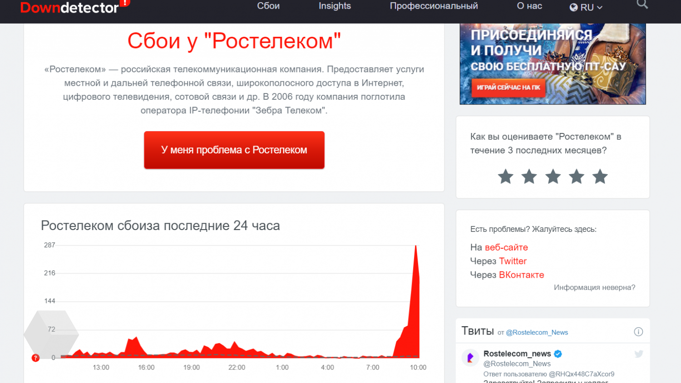Open the Downdetector logo home link

pyautogui.click(x=75, y=6)
